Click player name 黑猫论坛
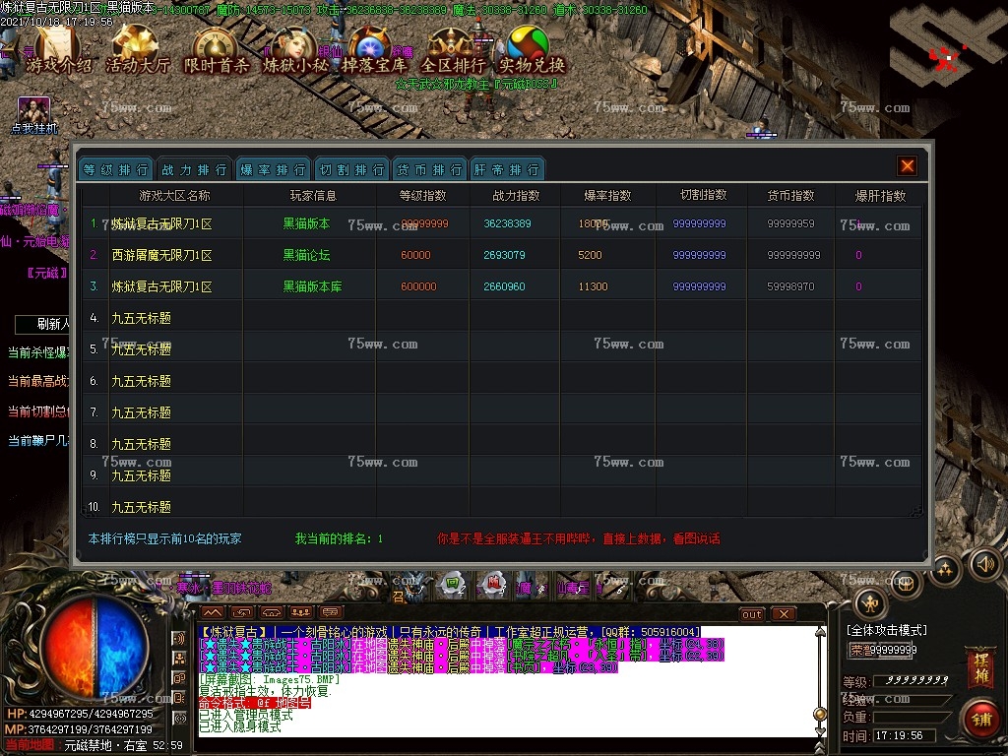 coord(307,255)
